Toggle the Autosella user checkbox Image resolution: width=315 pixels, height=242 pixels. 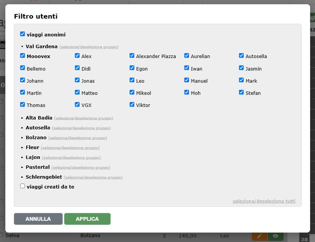241,56
